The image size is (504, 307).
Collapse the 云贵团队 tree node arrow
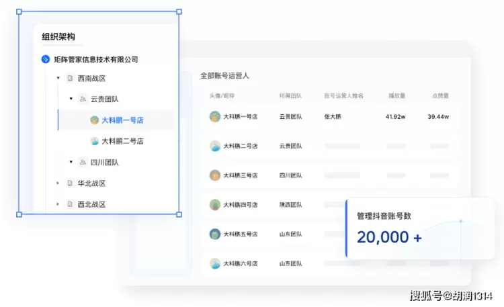pos(71,99)
